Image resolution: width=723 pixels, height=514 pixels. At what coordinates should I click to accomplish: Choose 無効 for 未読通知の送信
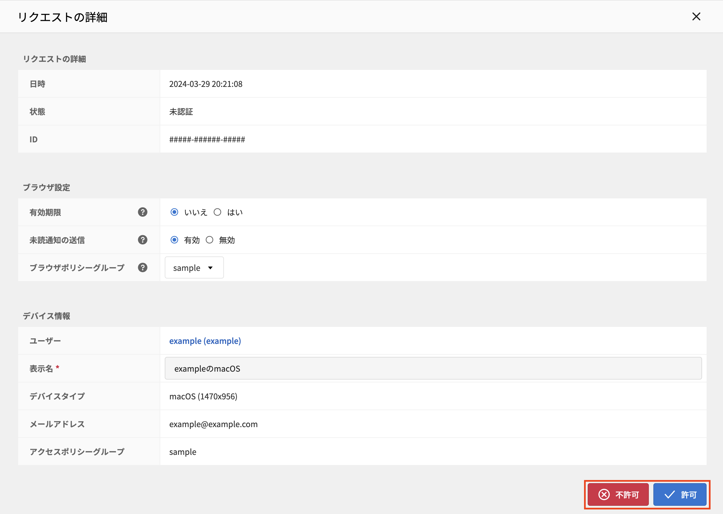coord(209,240)
